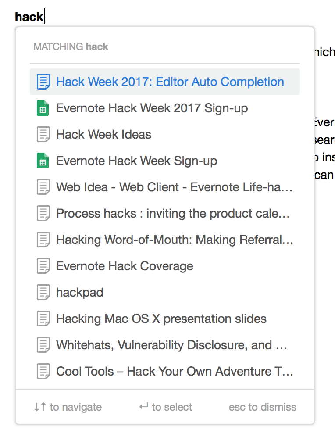Click the green spreadsheet icon for Evernote Hack Week 2017 Sign-up
Screen dimensions: 335x444
(x=43, y=108)
